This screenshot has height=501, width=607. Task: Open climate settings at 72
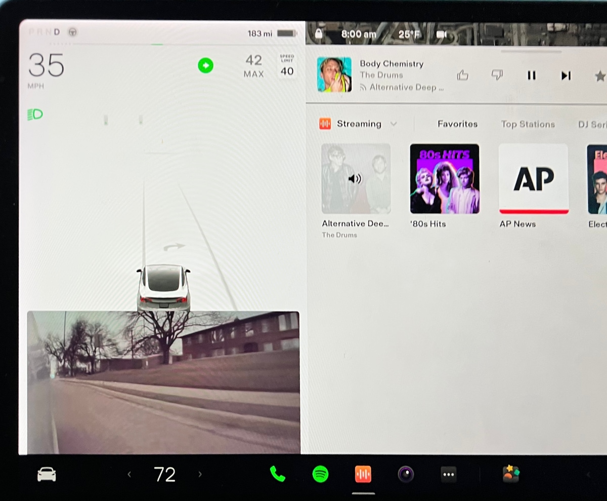164,475
